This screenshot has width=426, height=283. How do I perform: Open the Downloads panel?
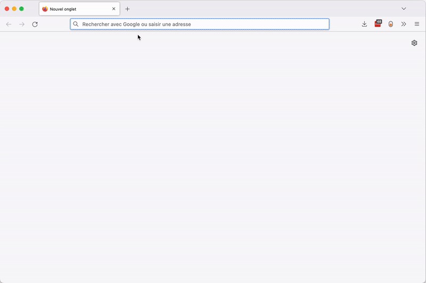[364, 24]
